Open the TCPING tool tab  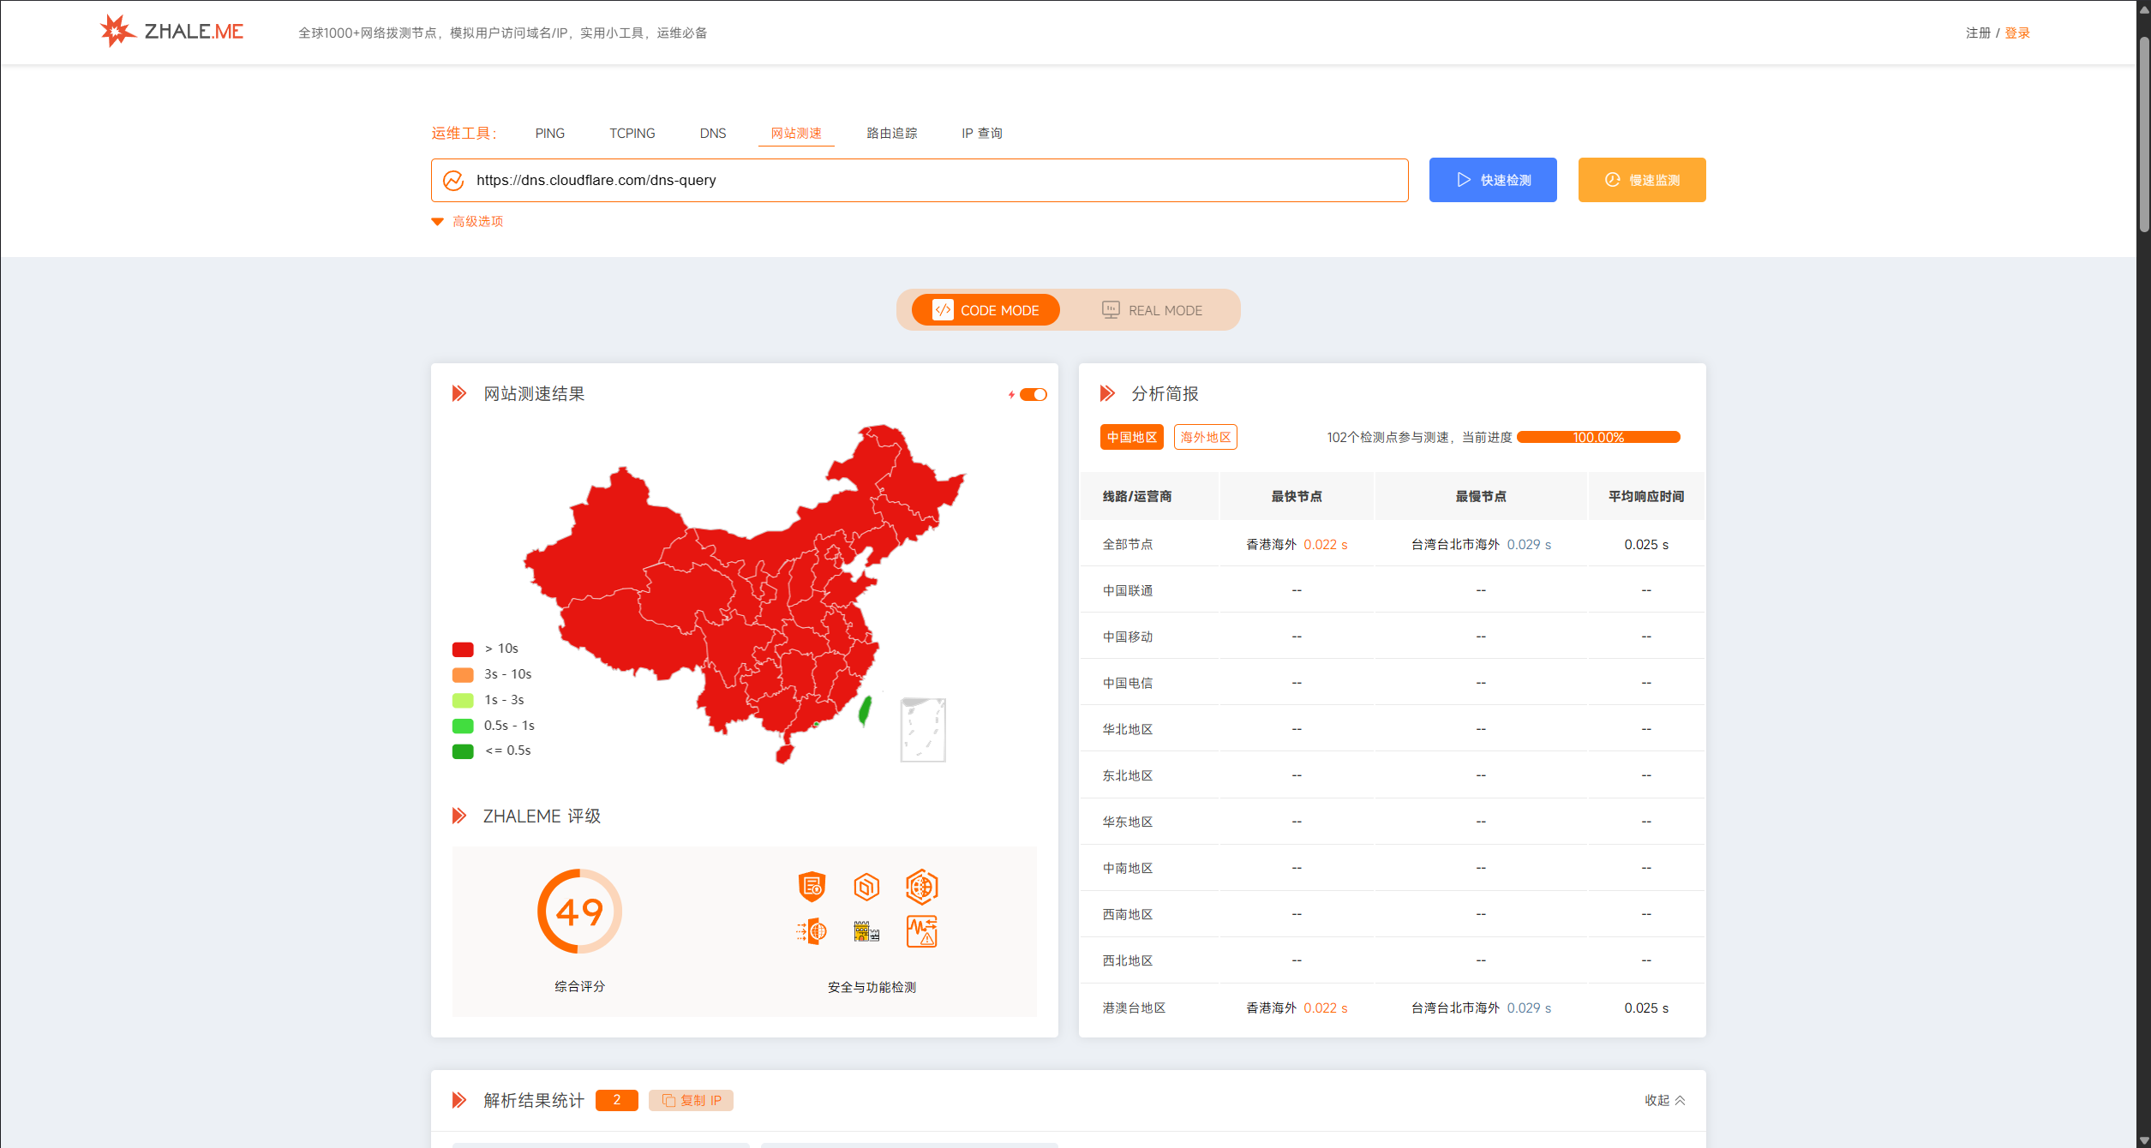[x=632, y=134]
